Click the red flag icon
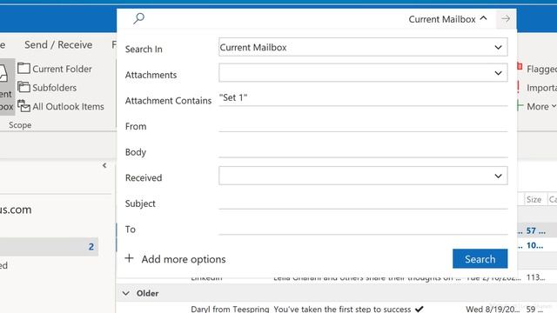The width and height of the screenshot is (557, 313). tap(520, 66)
